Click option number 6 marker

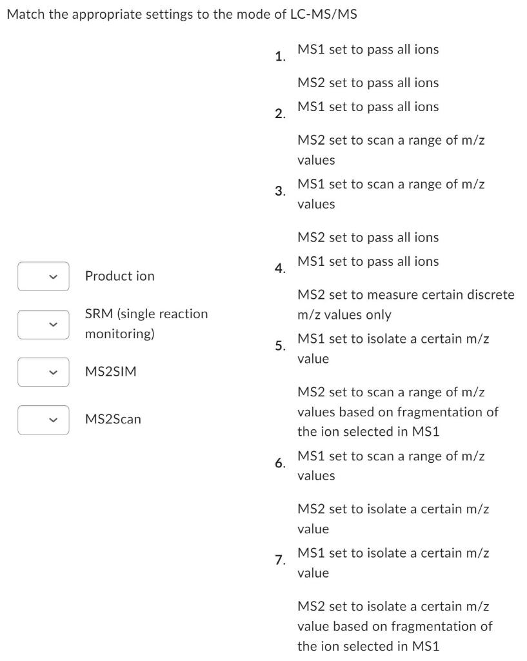(280, 463)
